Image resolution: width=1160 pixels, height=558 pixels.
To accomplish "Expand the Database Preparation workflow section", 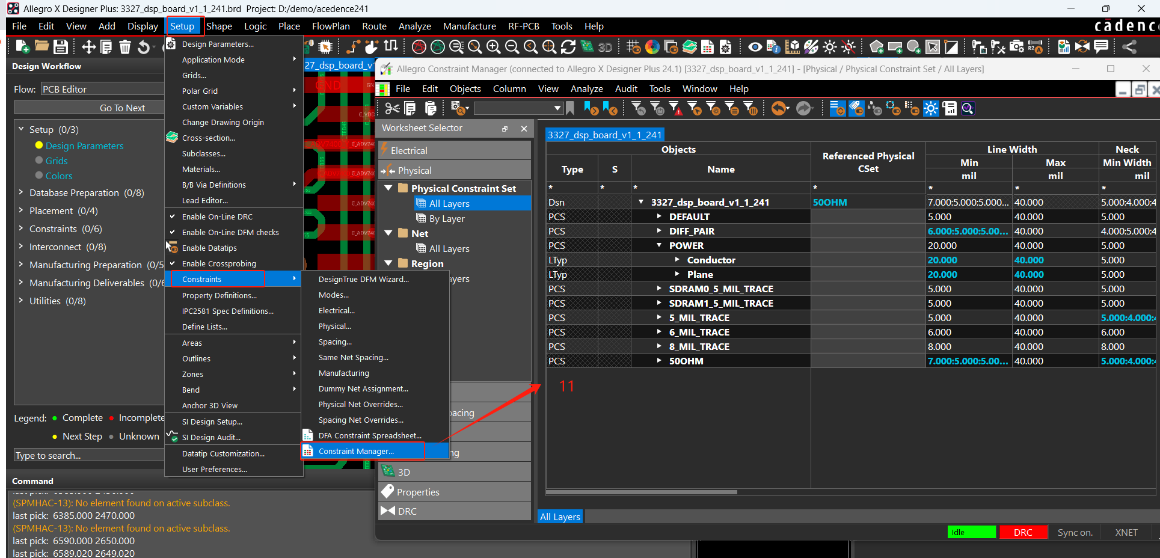I will click(21, 192).
